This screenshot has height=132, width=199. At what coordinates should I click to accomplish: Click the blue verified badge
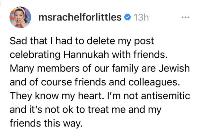click(128, 17)
